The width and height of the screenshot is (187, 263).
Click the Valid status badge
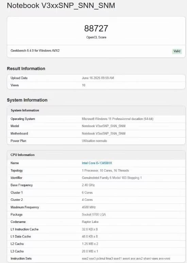[x=177, y=51]
